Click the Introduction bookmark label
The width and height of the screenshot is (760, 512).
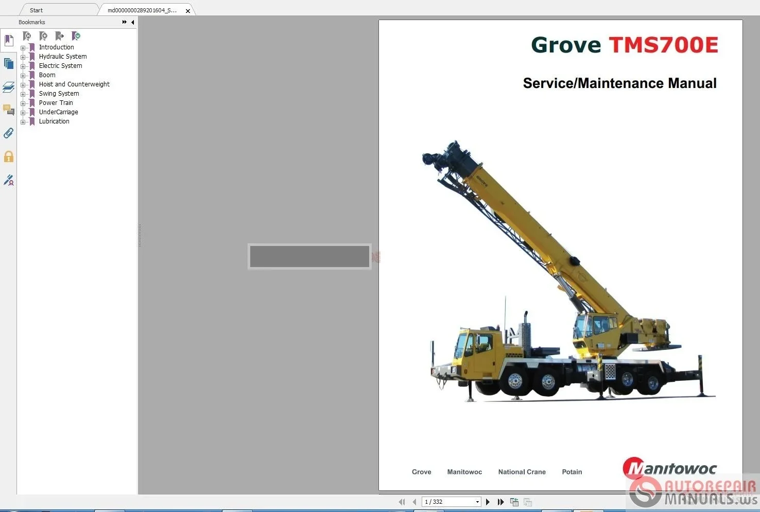point(57,47)
